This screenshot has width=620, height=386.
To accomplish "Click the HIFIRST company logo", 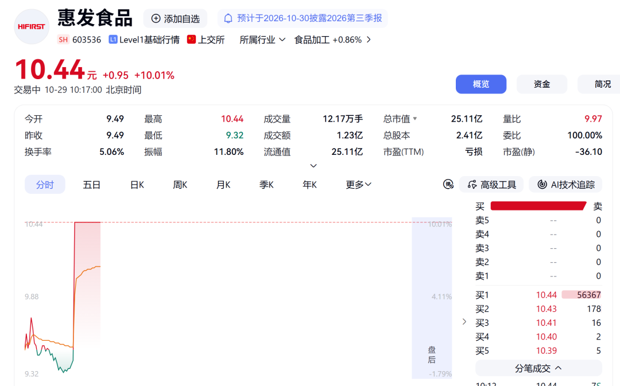I will [32, 27].
